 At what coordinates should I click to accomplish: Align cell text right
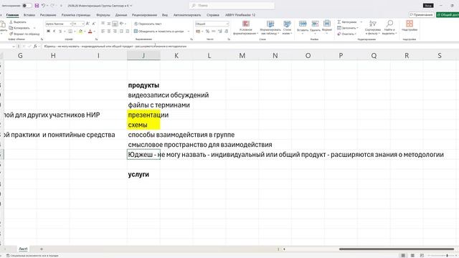coord(115,32)
